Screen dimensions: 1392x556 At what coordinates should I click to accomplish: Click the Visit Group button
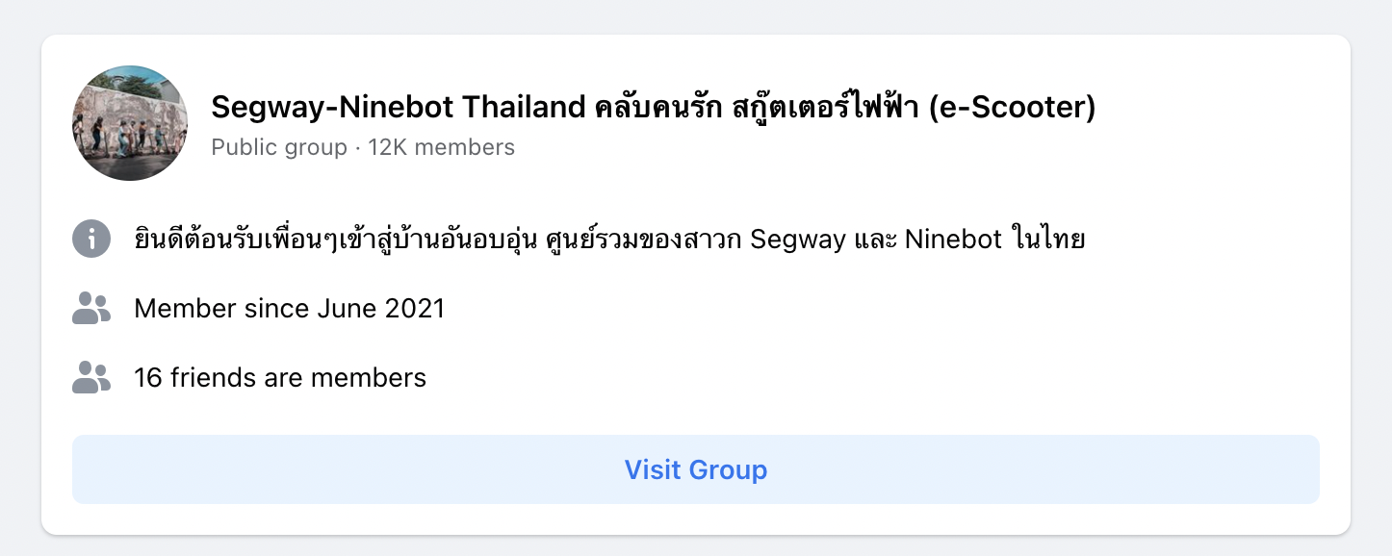[696, 469]
